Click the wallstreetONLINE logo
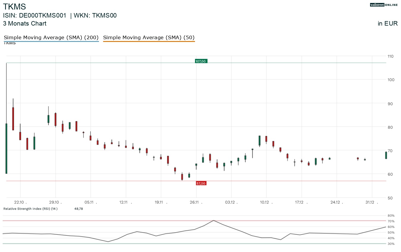The height and width of the screenshot is (252, 401). [383, 5]
